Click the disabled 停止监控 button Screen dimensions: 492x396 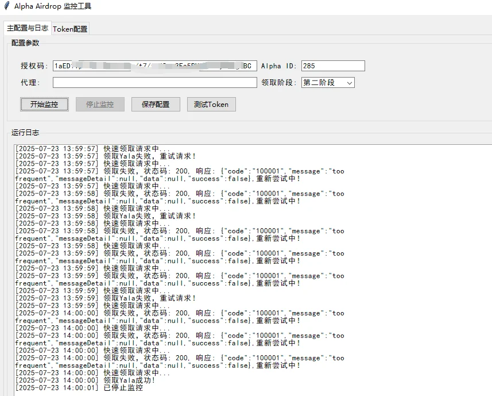point(100,104)
